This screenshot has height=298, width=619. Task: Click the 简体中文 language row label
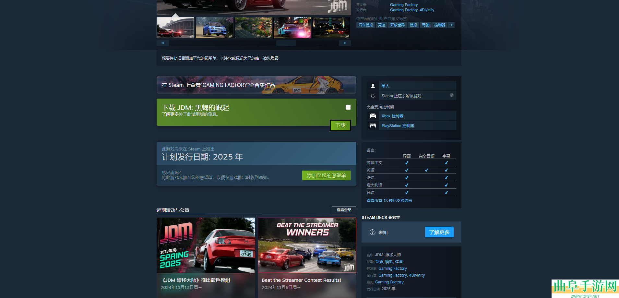click(x=375, y=163)
